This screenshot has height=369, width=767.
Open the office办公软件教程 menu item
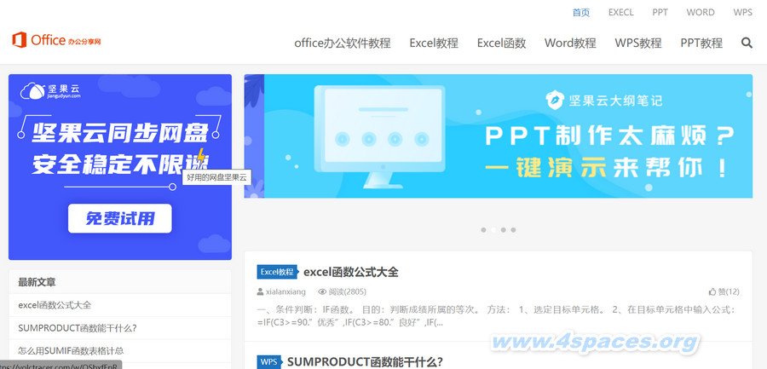click(342, 43)
